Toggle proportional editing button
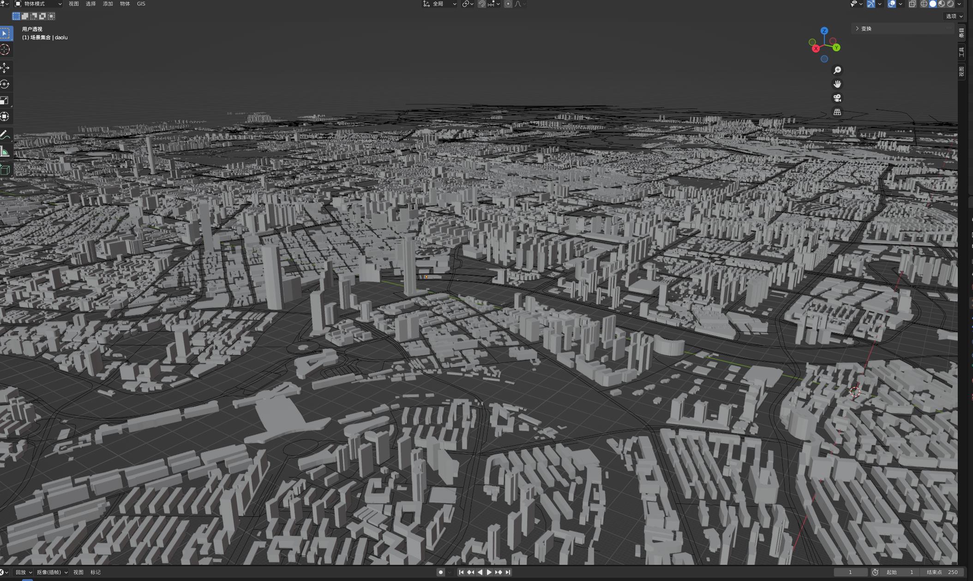973x581 pixels. tap(508, 4)
